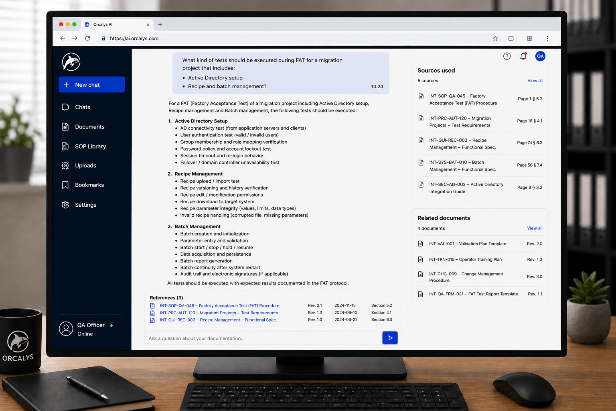Go back in the browser
The width and height of the screenshot is (616, 411).
pyautogui.click(x=63, y=39)
